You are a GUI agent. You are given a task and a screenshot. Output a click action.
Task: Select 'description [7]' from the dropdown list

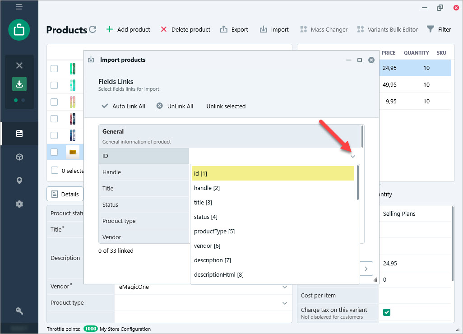click(273, 260)
